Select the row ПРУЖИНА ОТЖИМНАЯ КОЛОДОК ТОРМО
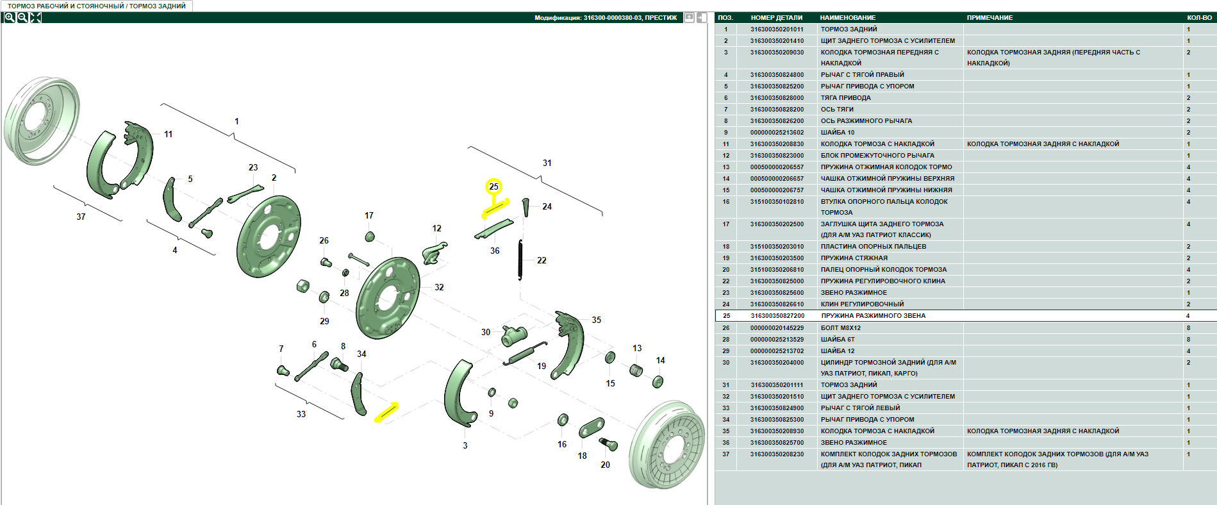This screenshot has width=1217, height=505. (x=966, y=167)
